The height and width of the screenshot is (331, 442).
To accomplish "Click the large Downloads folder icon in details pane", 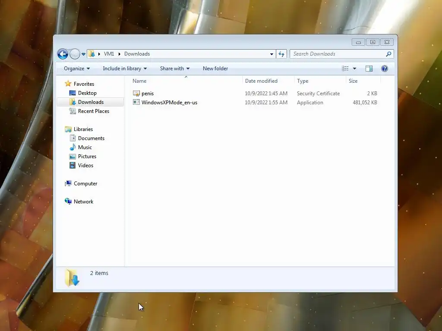I will point(72,278).
